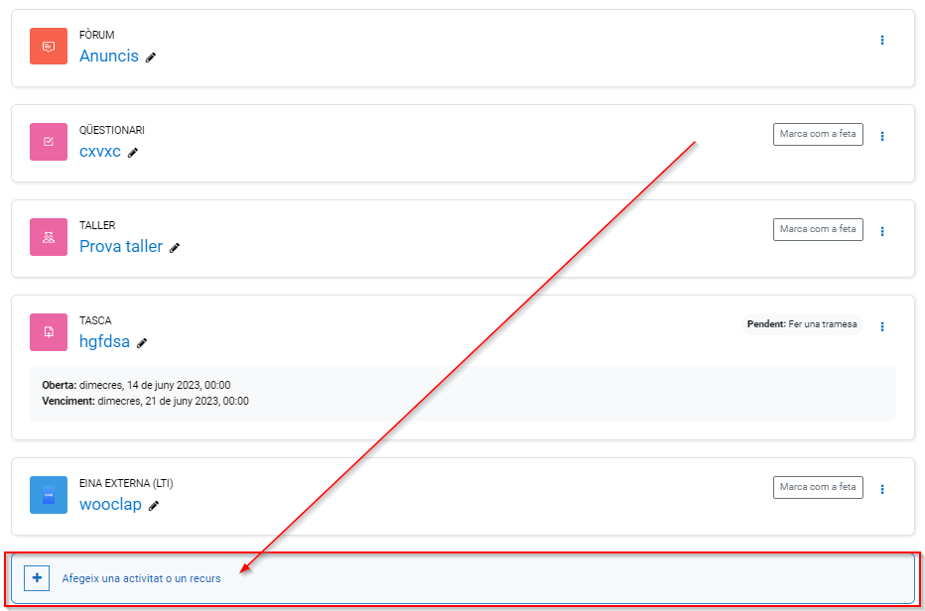925x611 pixels.
Task: Click the pink quiz icon beside cxvxc
Action: pos(49,142)
